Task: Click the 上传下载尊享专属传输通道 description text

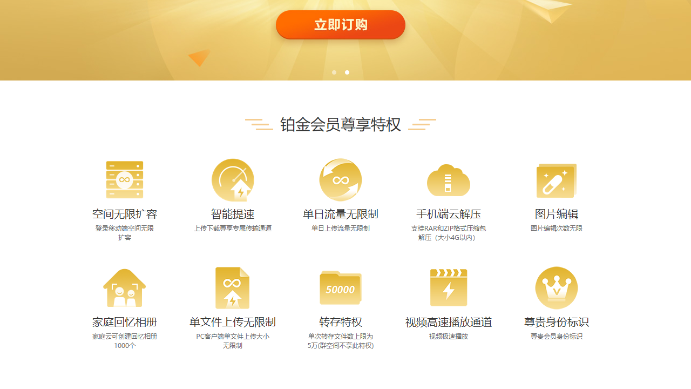Action: 233,228
